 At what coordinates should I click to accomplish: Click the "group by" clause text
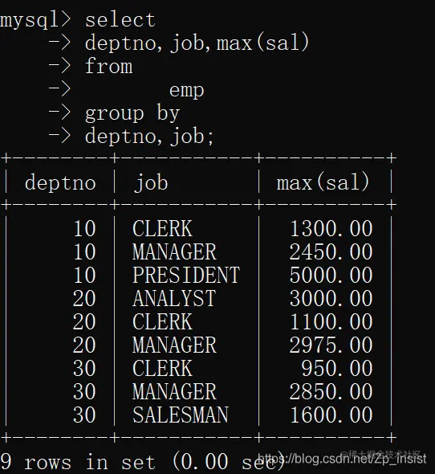(132, 113)
